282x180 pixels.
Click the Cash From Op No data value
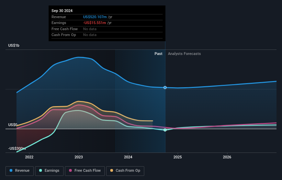[90, 35]
